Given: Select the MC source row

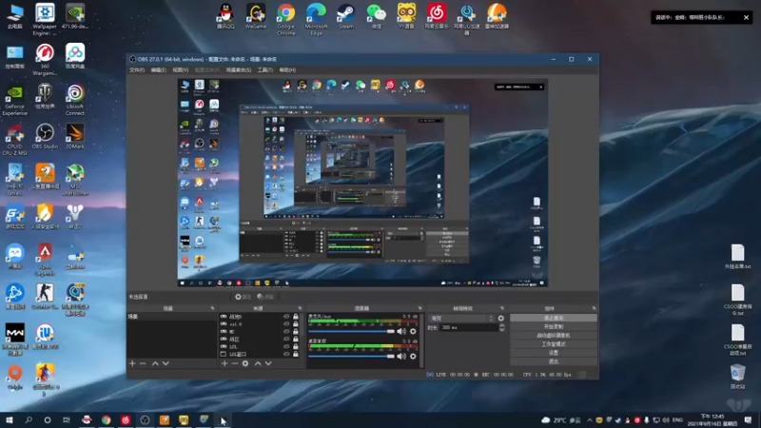Looking at the screenshot, I should [x=260, y=331].
